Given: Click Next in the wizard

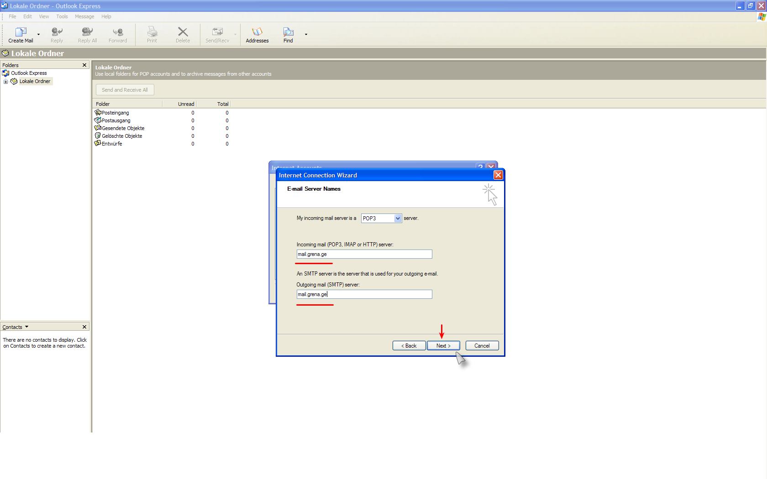Looking at the screenshot, I should pos(443,346).
